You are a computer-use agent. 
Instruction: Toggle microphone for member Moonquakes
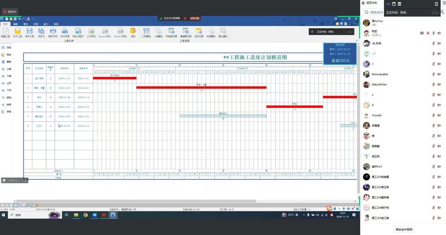coord(433,74)
